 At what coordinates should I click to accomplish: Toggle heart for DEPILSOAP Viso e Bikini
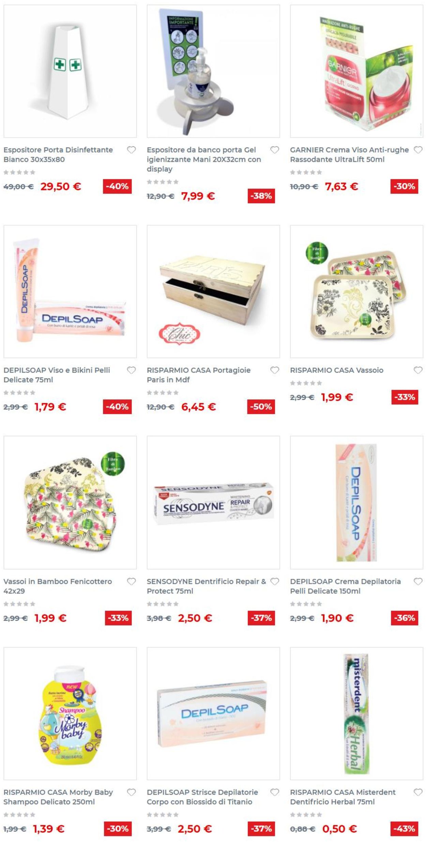tap(131, 370)
